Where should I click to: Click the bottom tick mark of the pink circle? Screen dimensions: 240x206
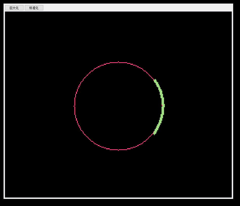pos(118,150)
